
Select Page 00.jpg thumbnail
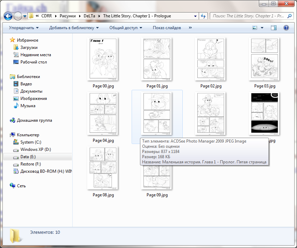coord(103,59)
